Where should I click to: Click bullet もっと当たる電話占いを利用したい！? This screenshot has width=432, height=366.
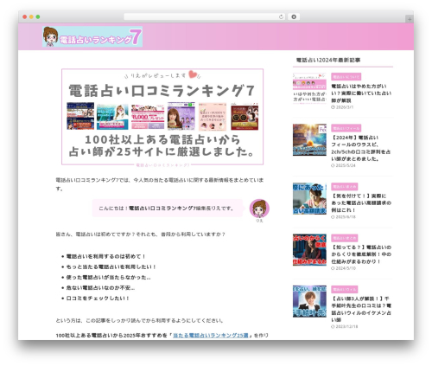(x=111, y=266)
